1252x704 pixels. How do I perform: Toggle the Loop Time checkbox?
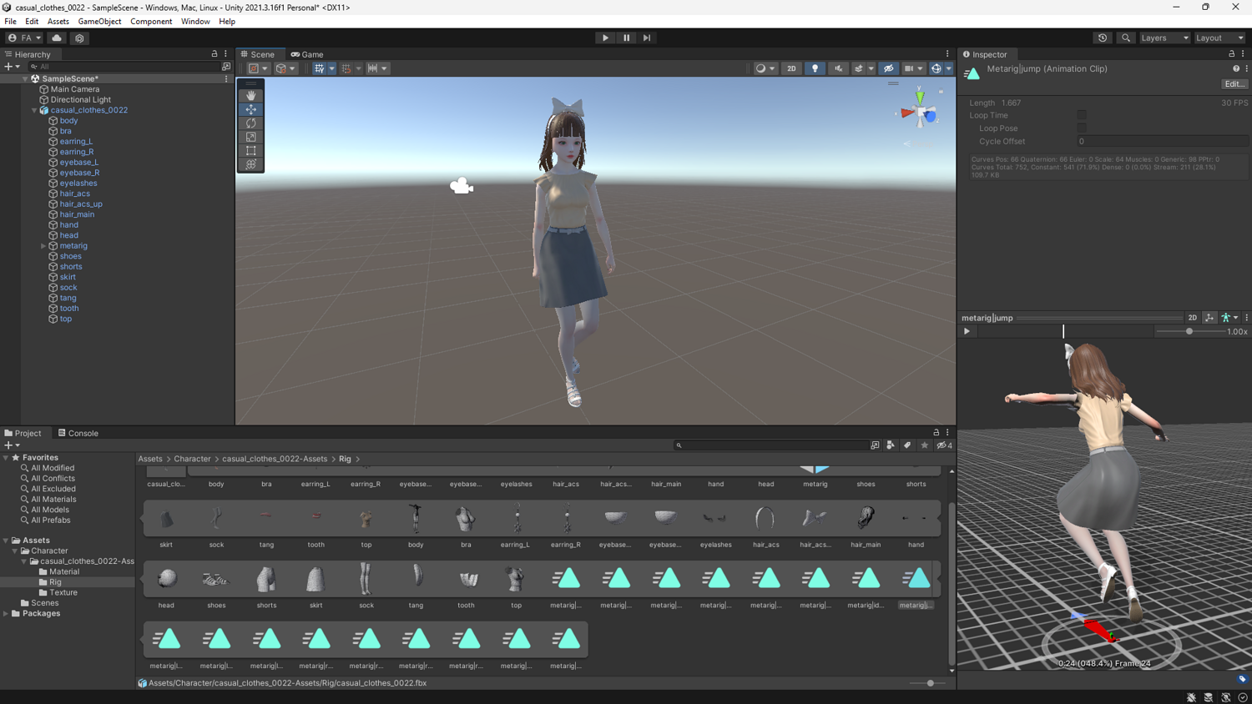pyautogui.click(x=1082, y=115)
